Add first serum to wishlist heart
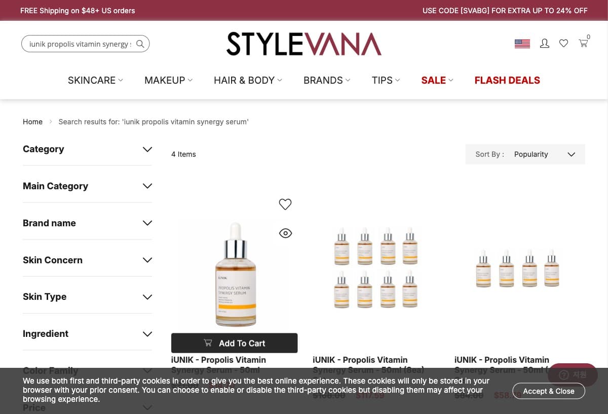The height and width of the screenshot is (414, 608). pos(285,204)
